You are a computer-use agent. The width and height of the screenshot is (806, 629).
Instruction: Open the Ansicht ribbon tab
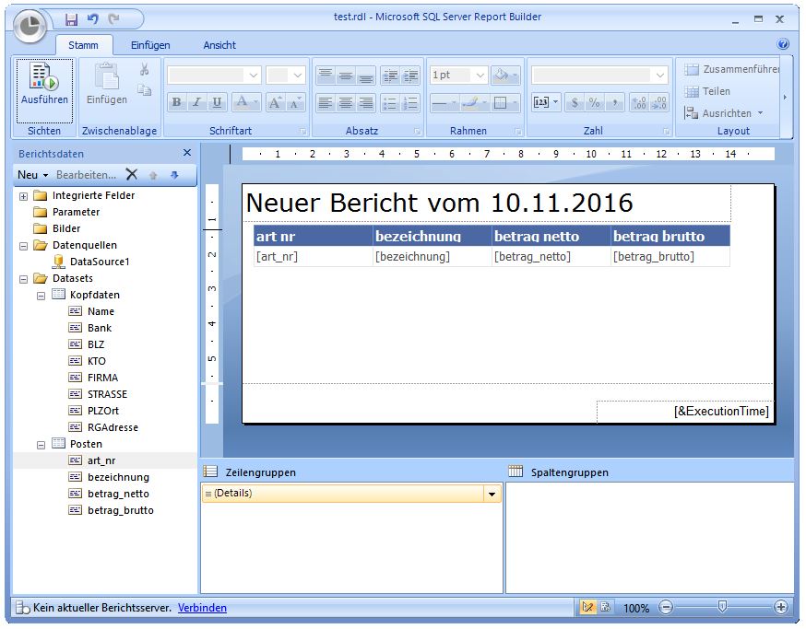[x=219, y=45]
